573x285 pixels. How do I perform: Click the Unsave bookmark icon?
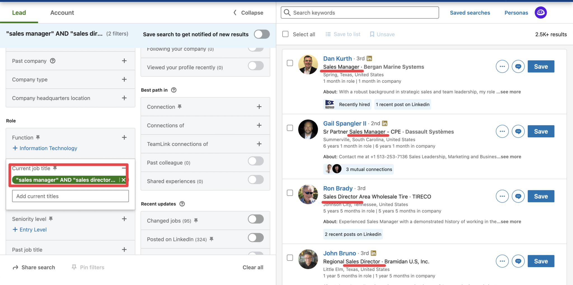pyautogui.click(x=372, y=34)
